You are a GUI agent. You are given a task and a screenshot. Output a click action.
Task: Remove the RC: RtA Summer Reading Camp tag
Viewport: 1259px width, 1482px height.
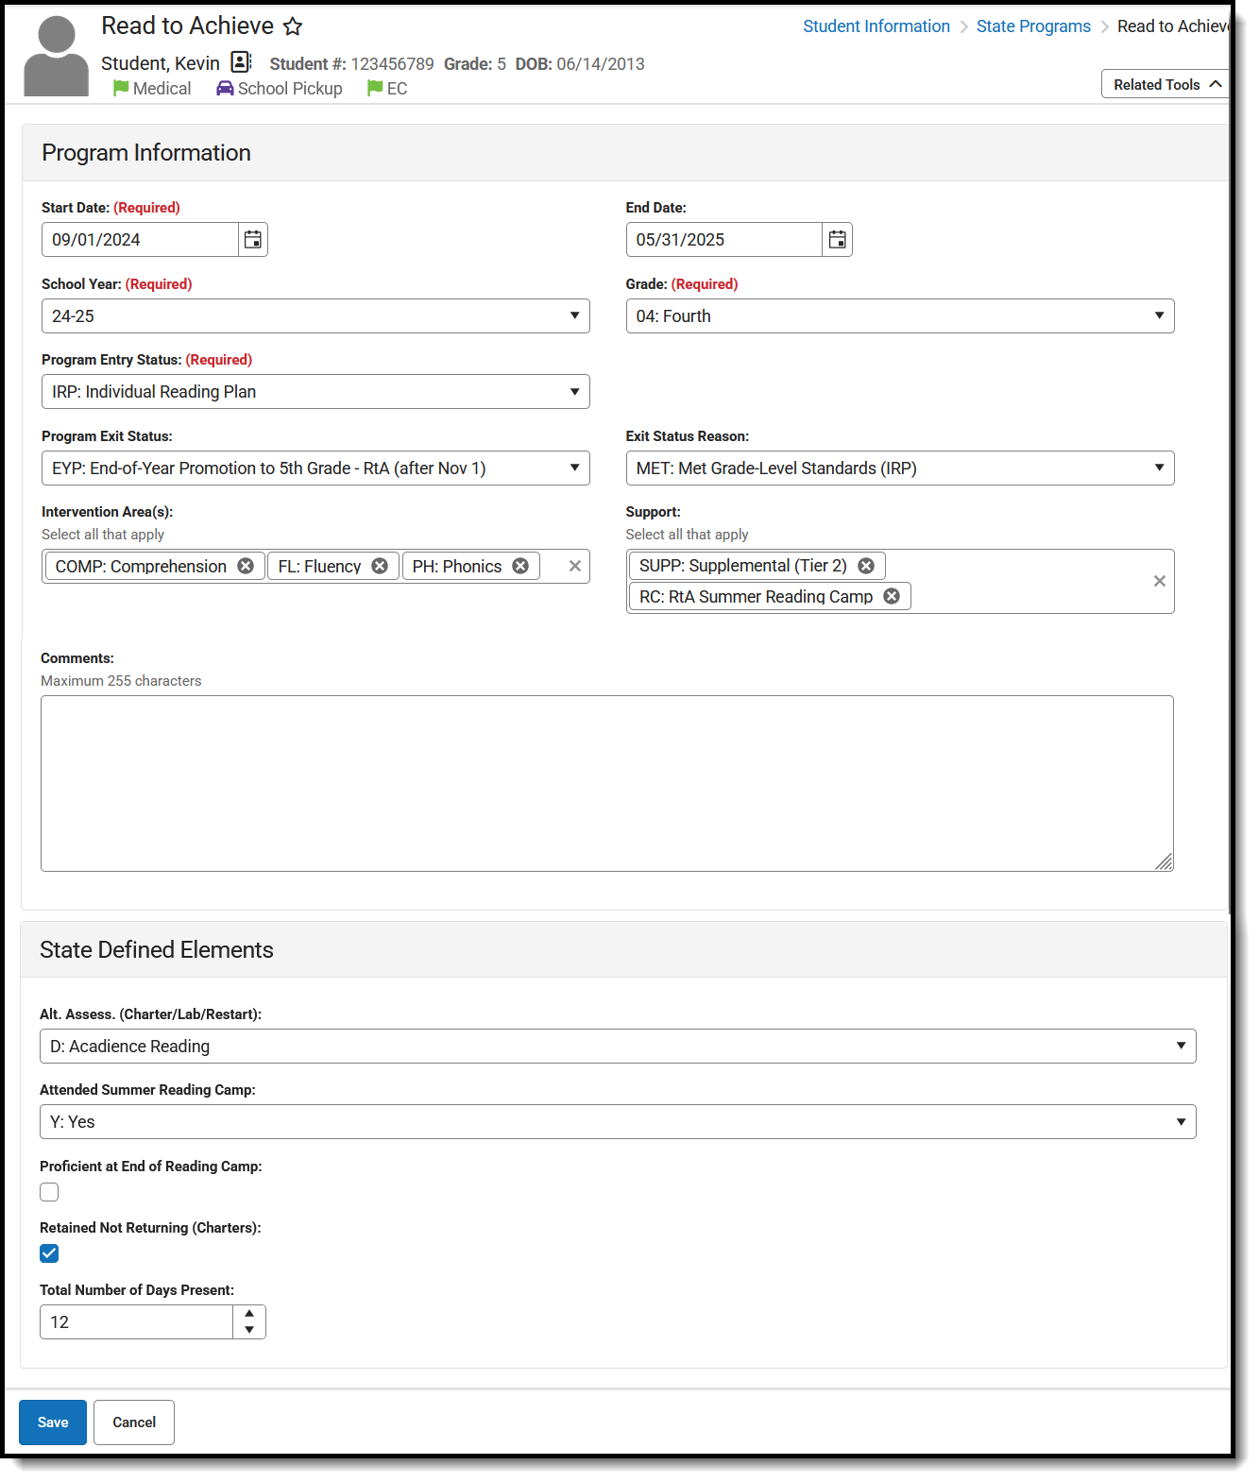(892, 597)
